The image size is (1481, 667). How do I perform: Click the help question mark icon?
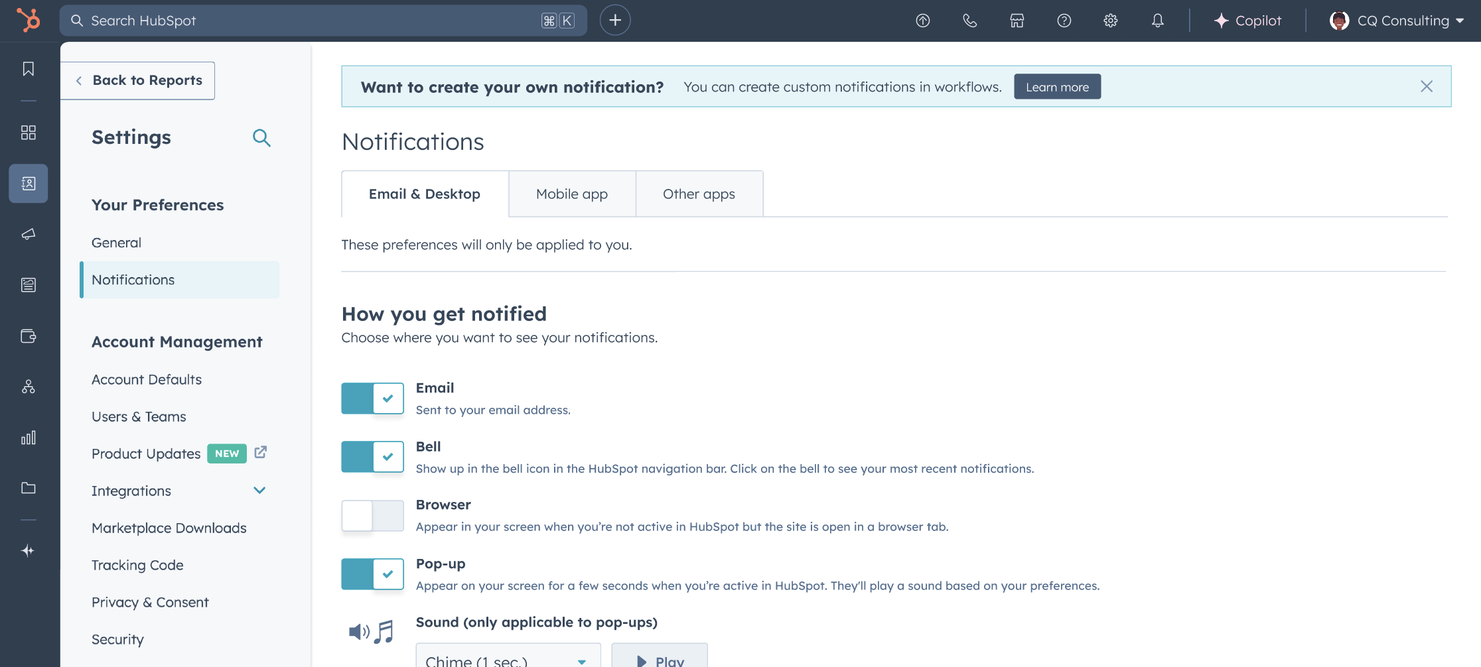(1064, 21)
